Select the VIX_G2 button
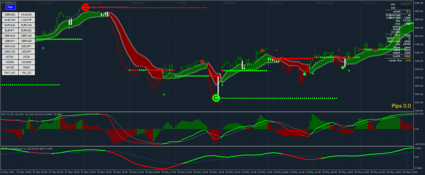This screenshot has height=175, width=425. 26,72
